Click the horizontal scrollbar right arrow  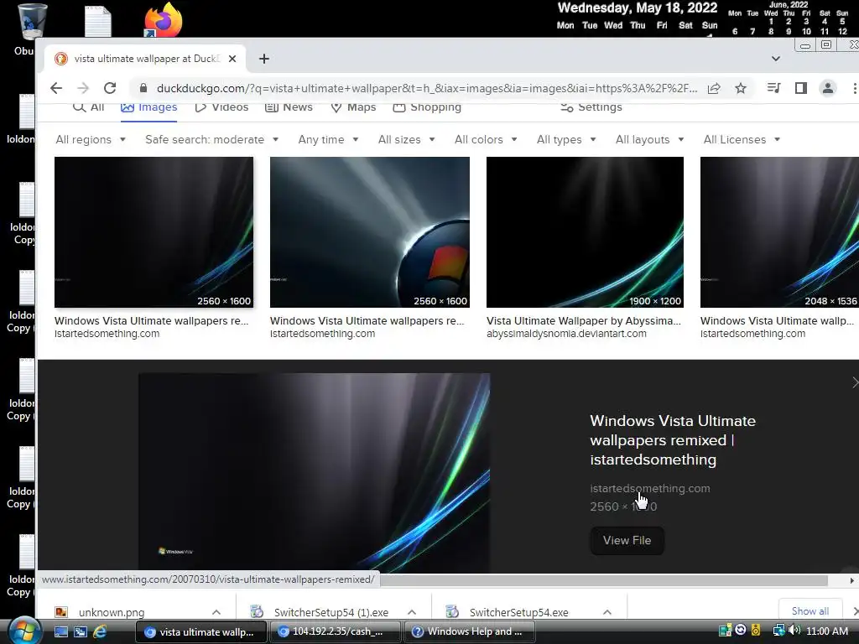tap(852, 580)
